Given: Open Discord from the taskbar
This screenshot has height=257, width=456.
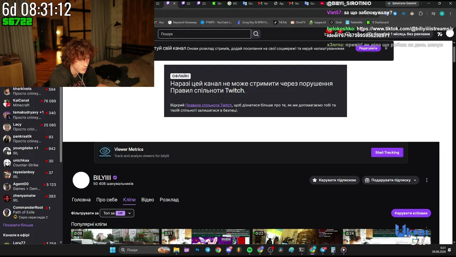Looking at the screenshot, I should pos(229,250).
